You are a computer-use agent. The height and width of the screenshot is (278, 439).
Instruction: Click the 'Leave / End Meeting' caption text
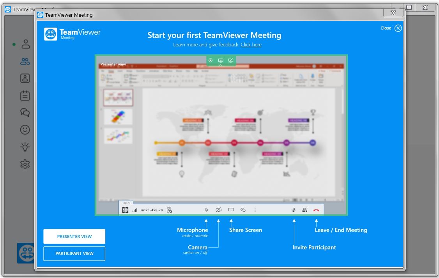click(341, 230)
